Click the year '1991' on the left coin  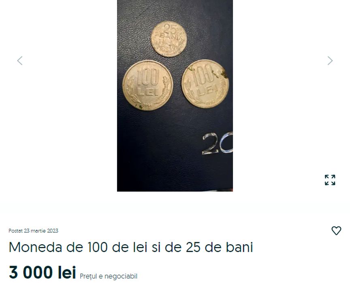(x=147, y=105)
